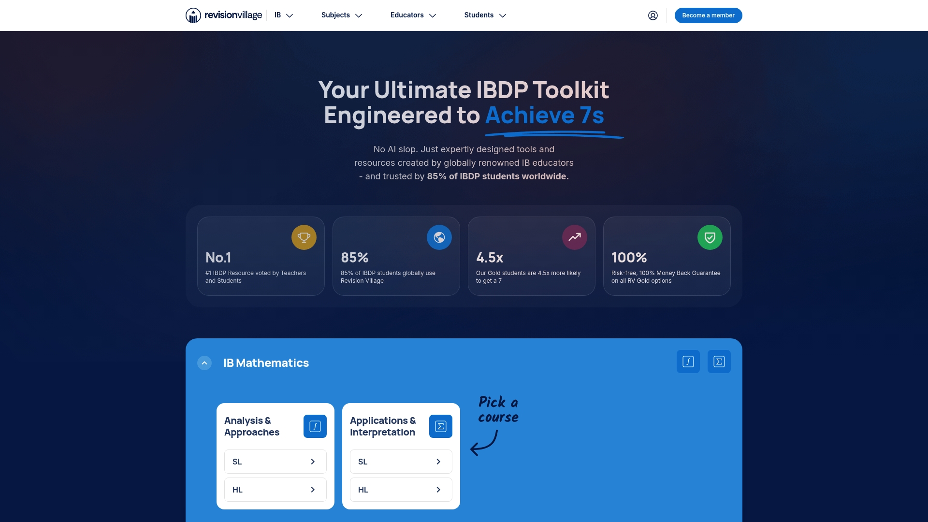Open the Educators dropdown
The image size is (928, 522).
click(x=413, y=15)
